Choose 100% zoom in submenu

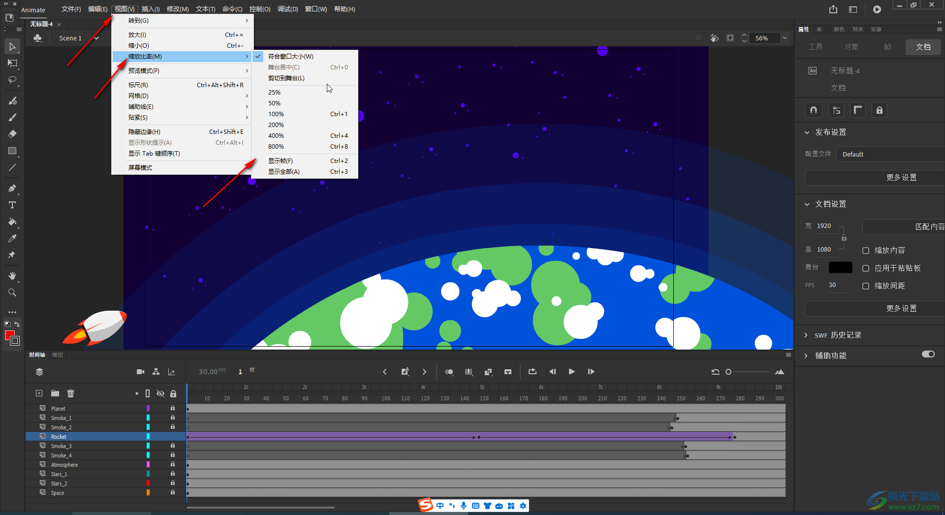point(305,114)
